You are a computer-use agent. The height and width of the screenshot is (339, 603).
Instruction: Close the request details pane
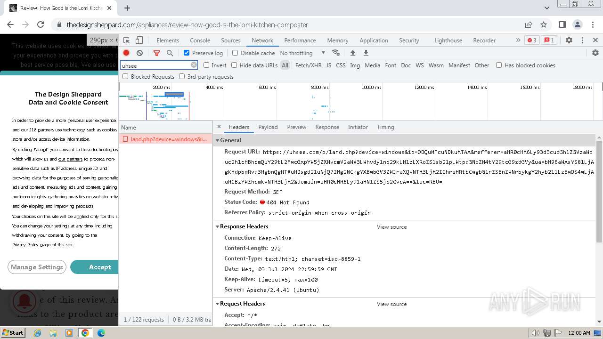(x=219, y=127)
